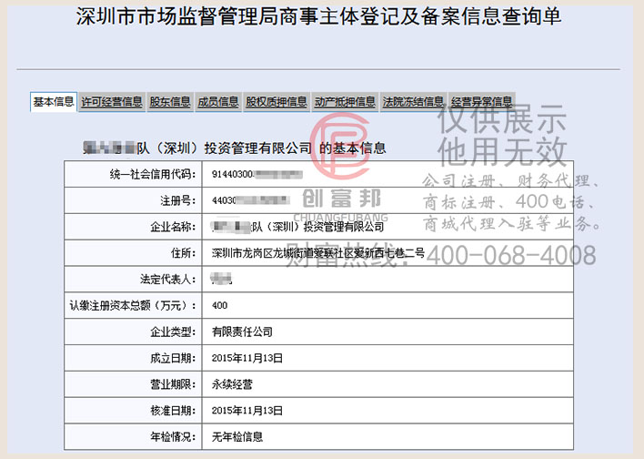The image size is (644, 459).
Task: Click the label 成立日期
Action: click(x=173, y=358)
